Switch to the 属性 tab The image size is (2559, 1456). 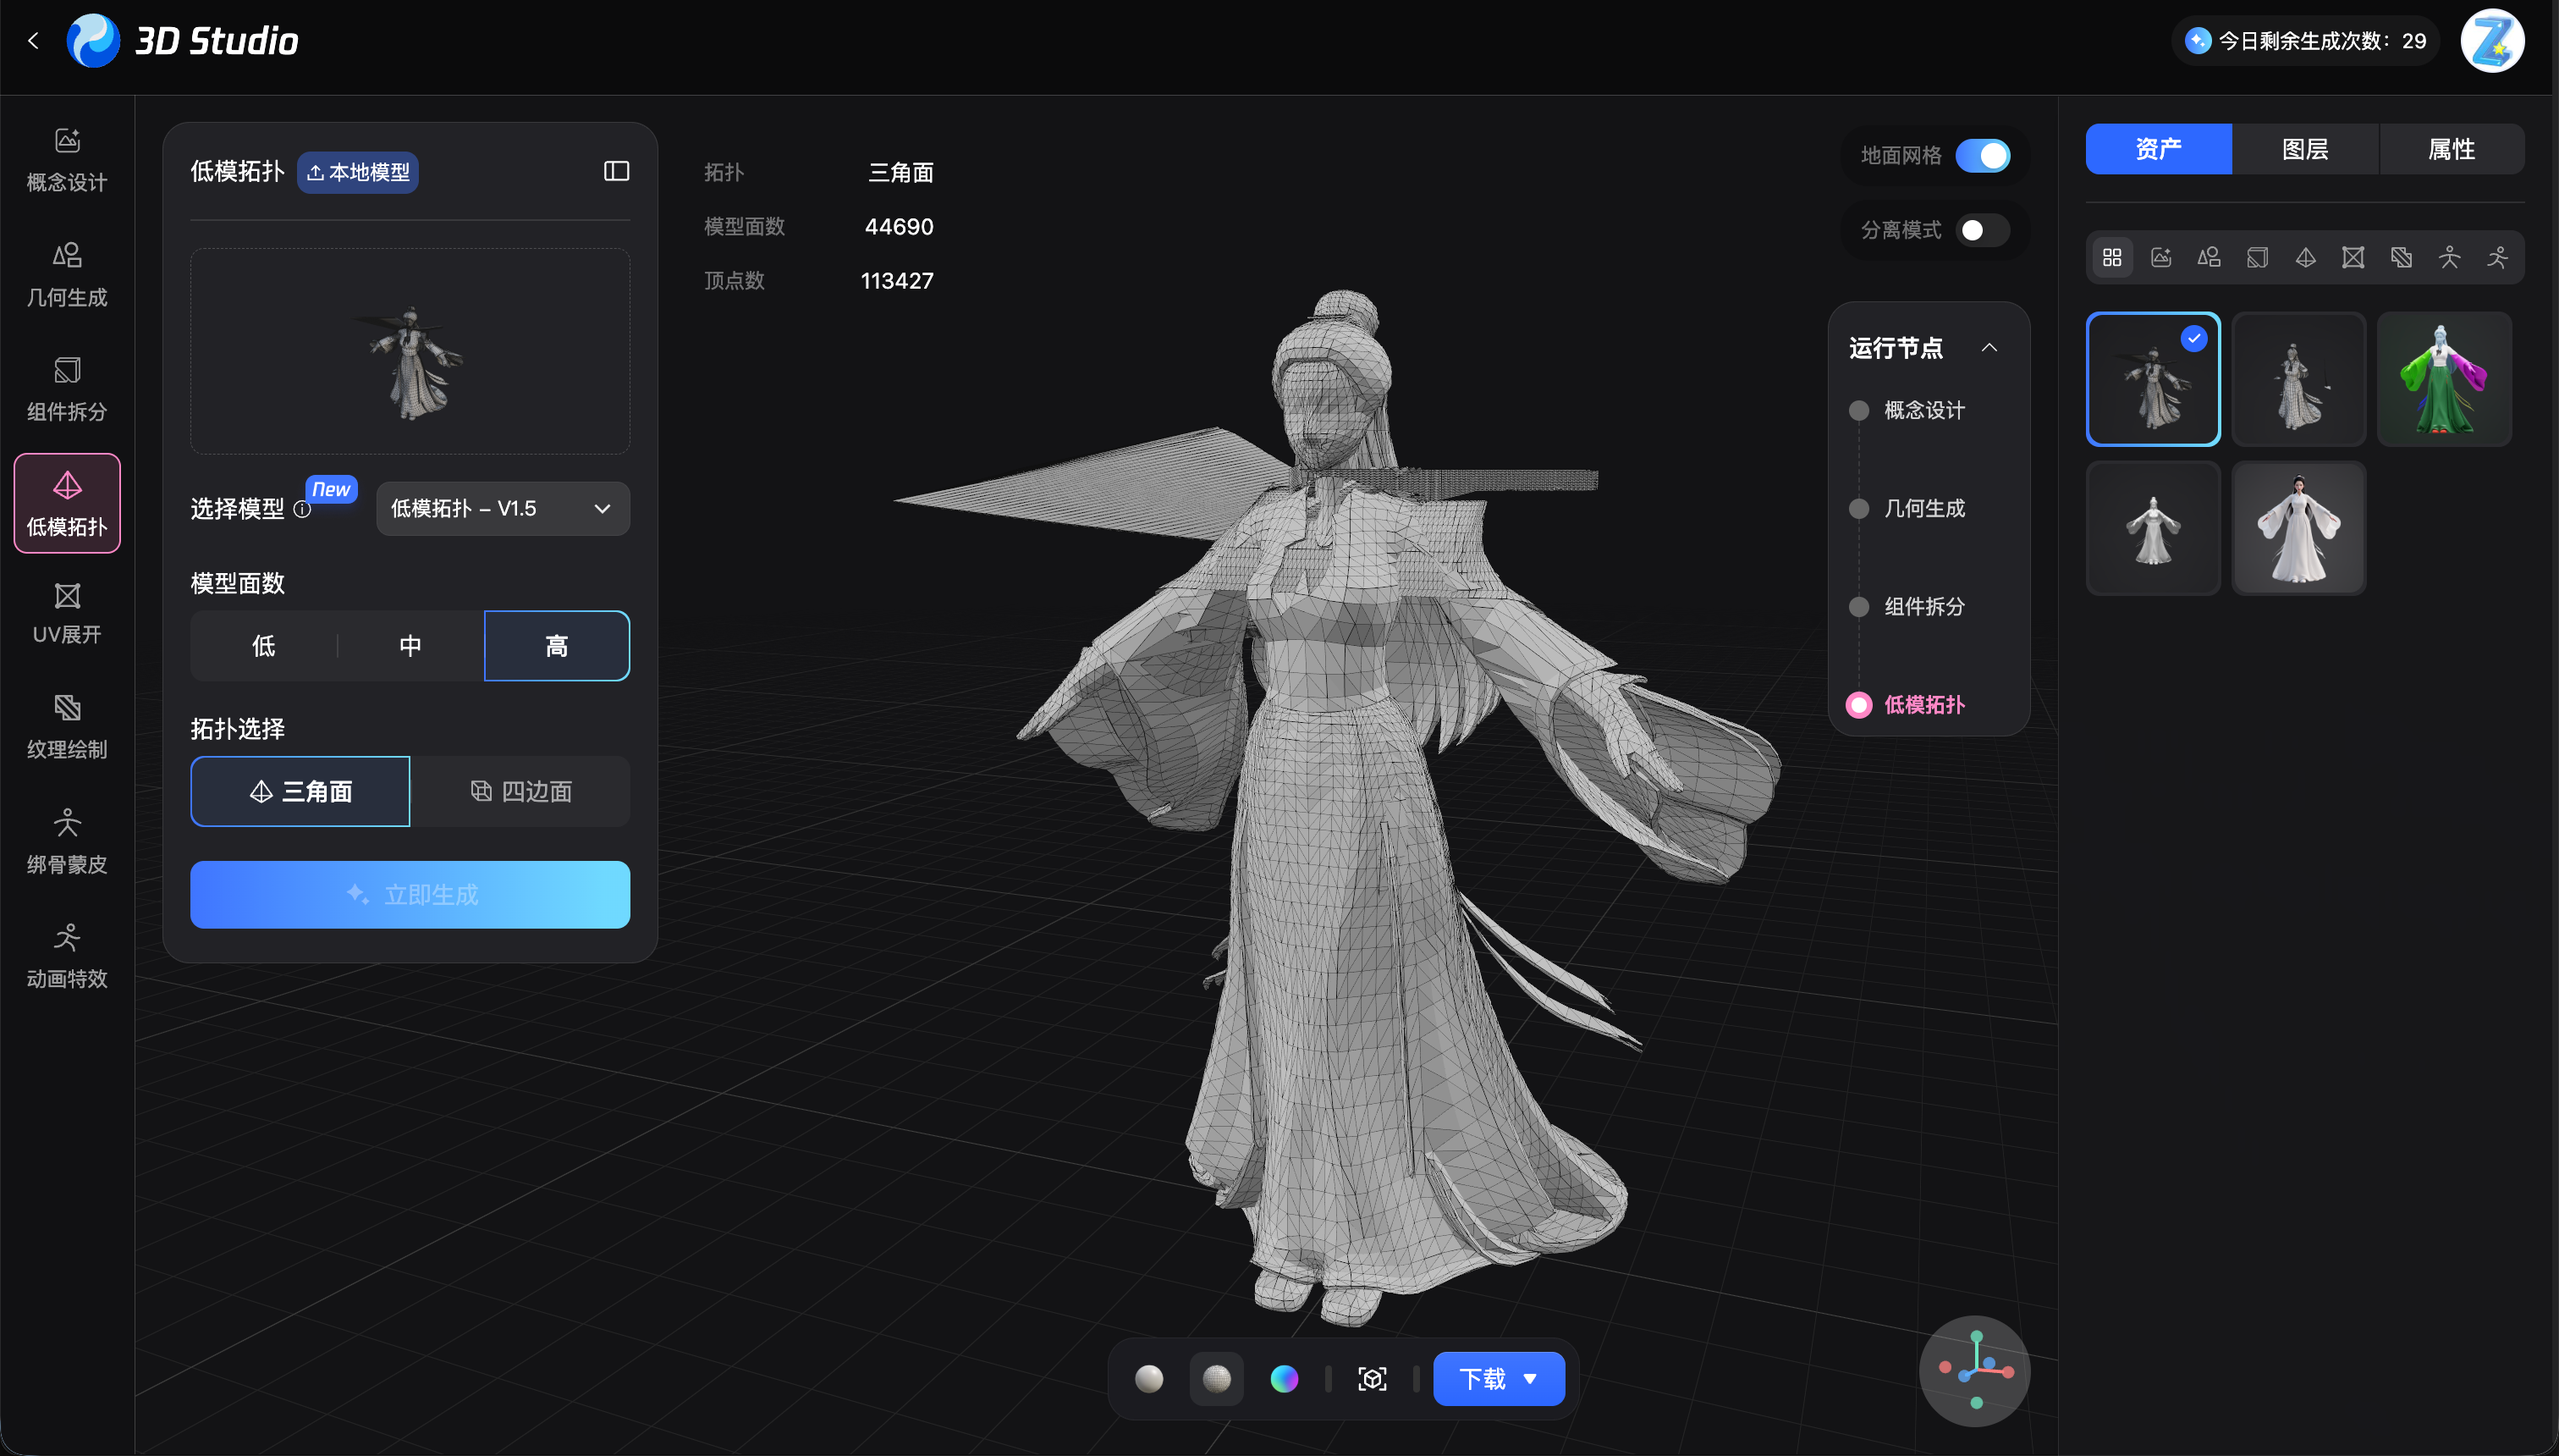pos(2451,149)
